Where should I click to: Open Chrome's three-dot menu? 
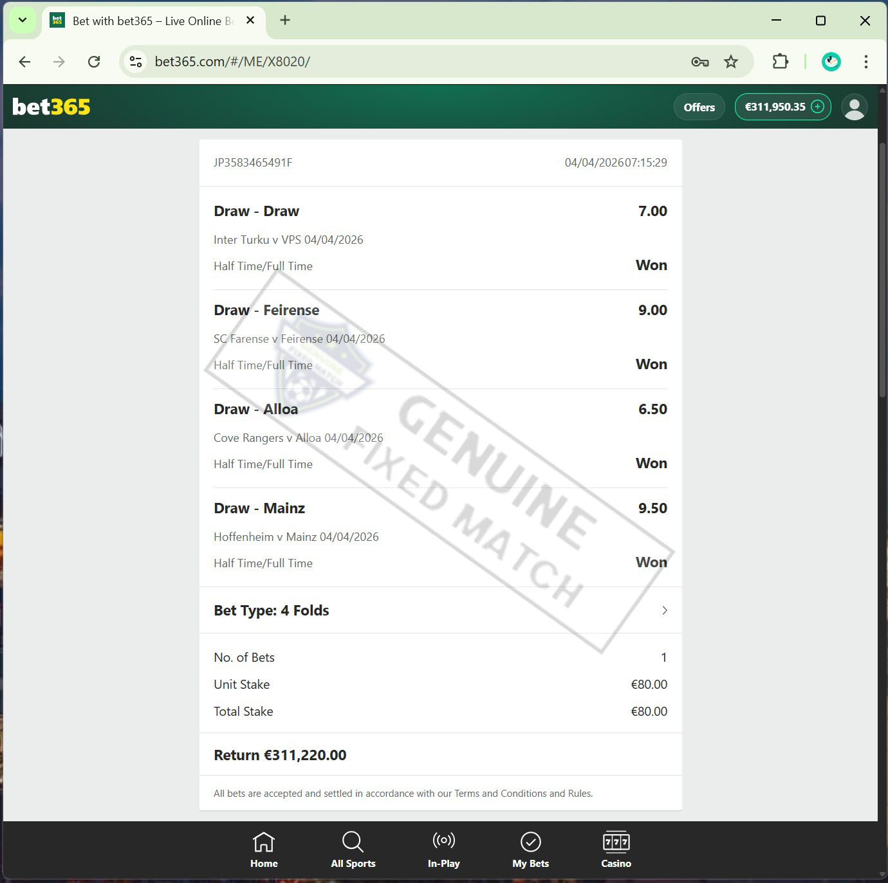865,62
